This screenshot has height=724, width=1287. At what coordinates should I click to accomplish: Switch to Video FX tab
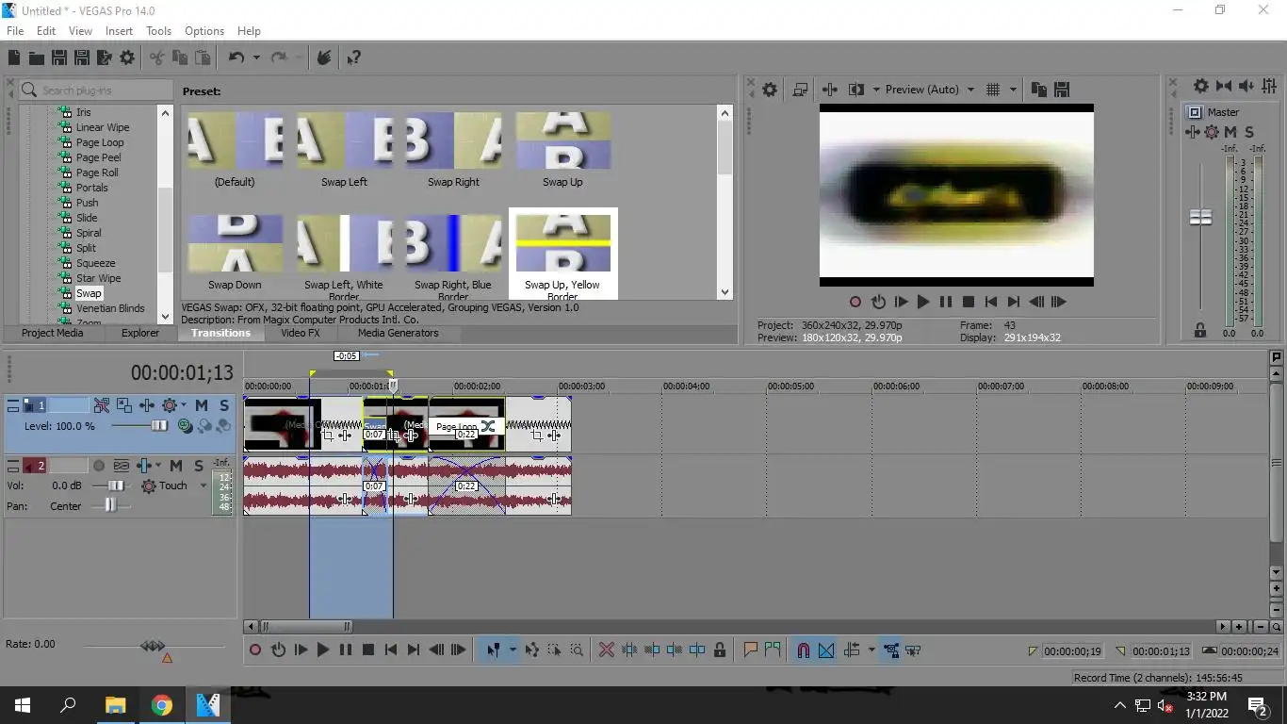[x=300, y=333]
